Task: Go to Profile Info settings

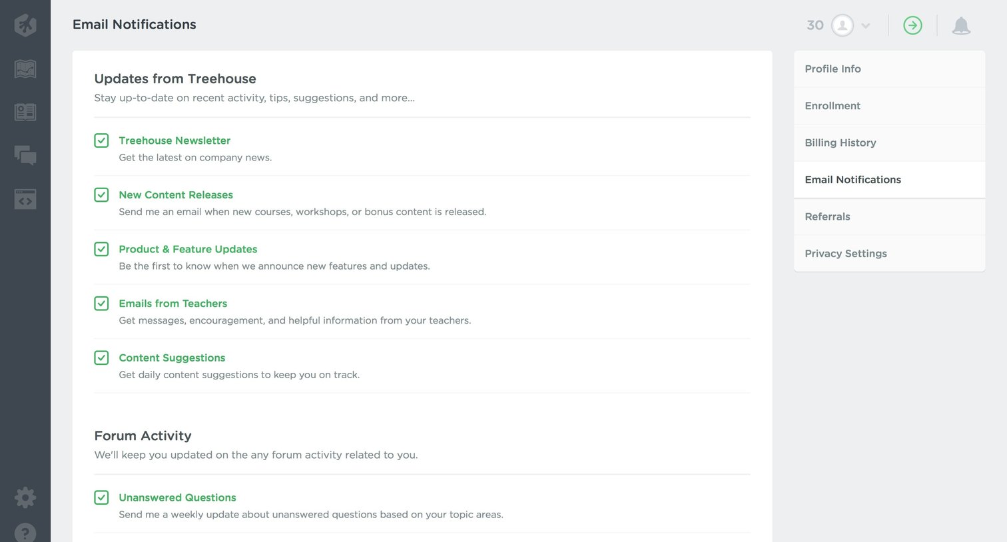Action: [x=889, y=69]
